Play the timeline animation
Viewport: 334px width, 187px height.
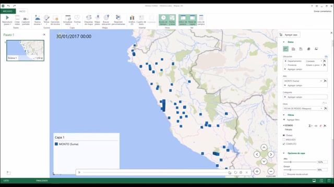click(x=79, y=172)
